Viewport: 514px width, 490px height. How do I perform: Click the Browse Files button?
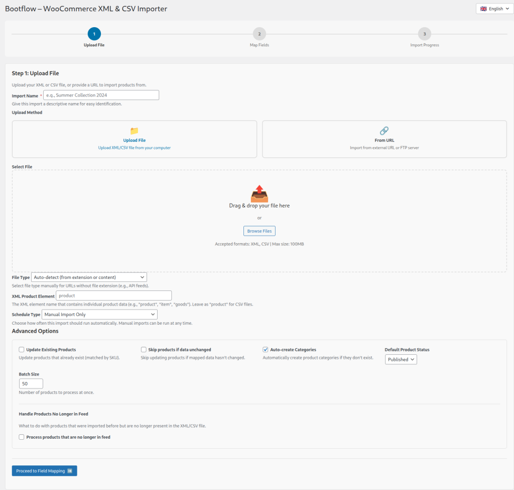click(260, 231)
